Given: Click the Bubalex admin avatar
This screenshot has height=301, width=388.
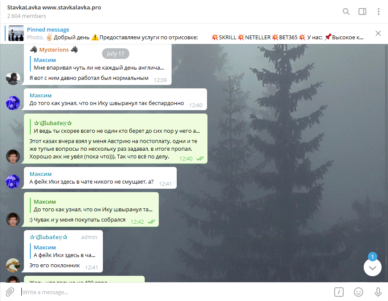Looking at the screenshot, I should tap(13, 265).
